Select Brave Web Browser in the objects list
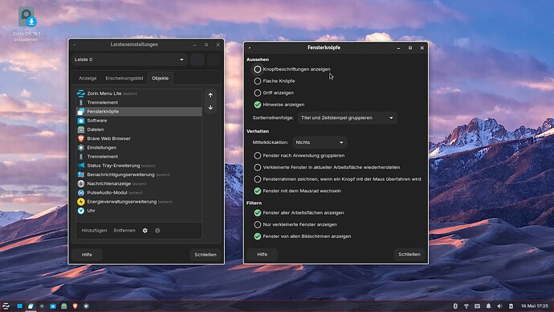The height and width of the screenshot is (312, 554). pyautogui.click(x=139, y=138)
